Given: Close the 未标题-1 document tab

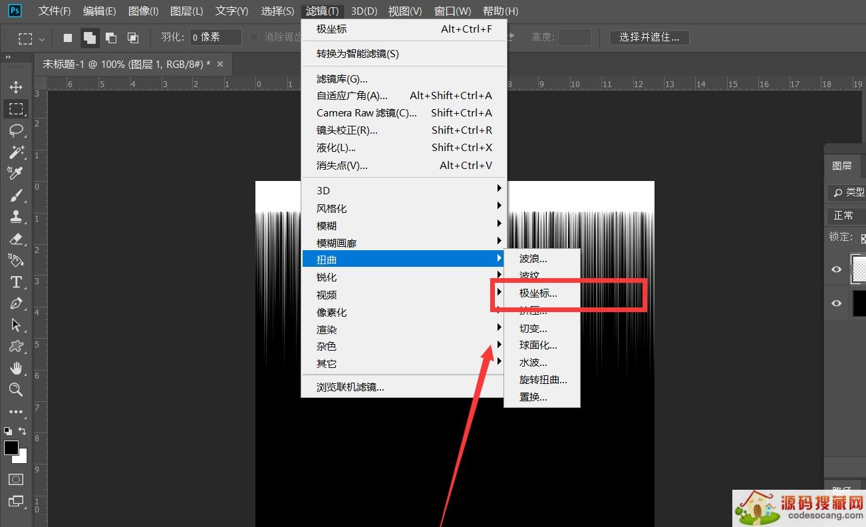Looking at the screenshot, I should (220, 64).
